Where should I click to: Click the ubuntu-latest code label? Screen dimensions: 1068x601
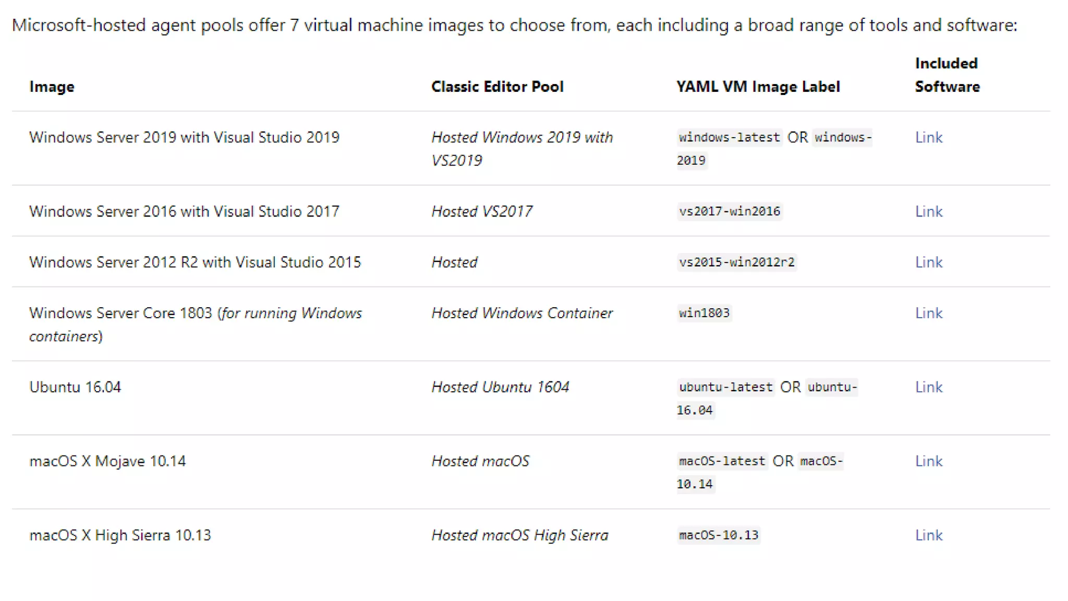tap(725, 387)
